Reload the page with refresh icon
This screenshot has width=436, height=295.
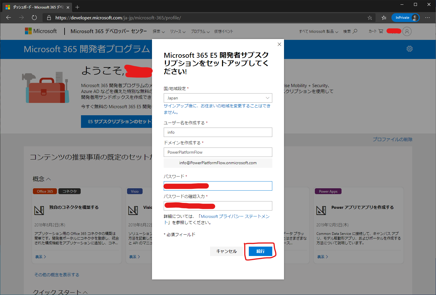click(x=34, y=18)
